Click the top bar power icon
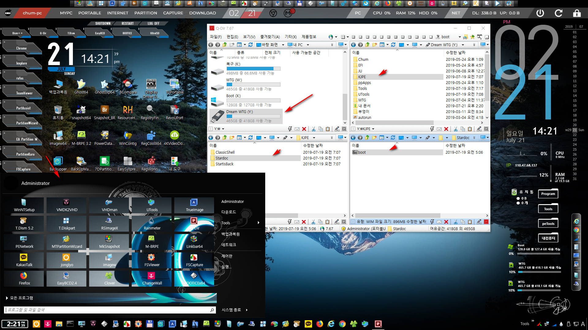Screen dimensions: 588x330 pyautogui.click(x=540, y=13)
